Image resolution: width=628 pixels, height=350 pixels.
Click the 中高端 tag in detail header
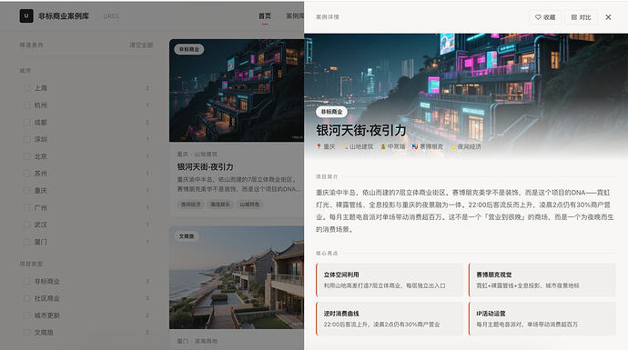coord(393,146)
